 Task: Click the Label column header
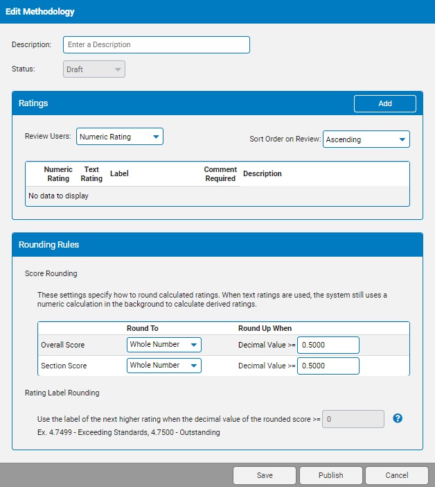click(119, 173)
